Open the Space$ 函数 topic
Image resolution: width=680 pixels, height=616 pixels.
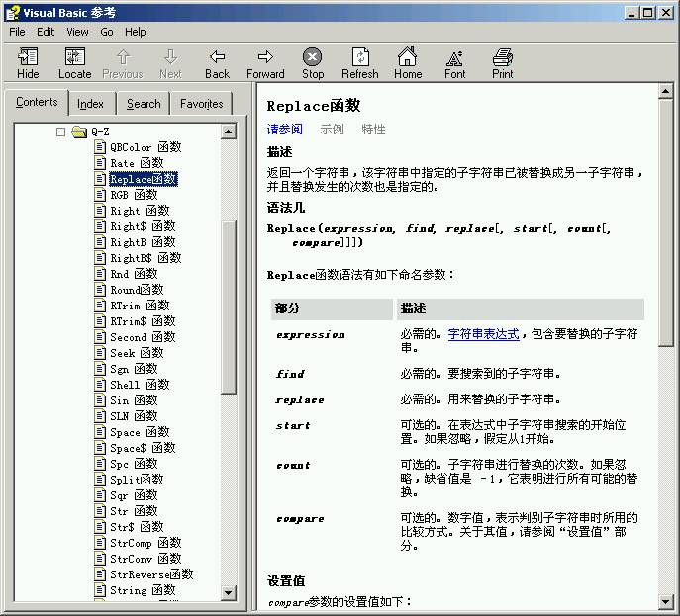click(x=143, y=448)
